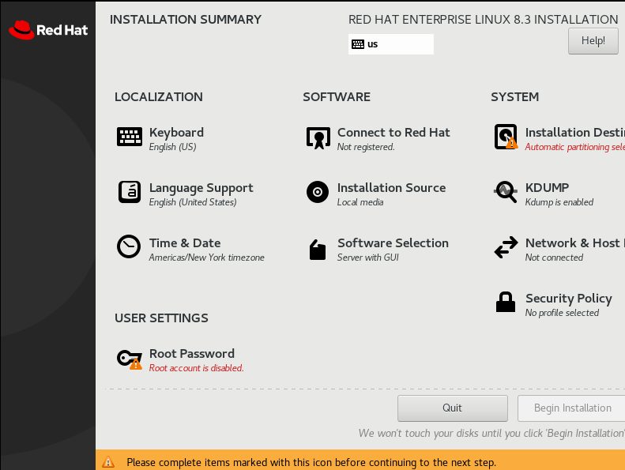625x470 pixels.
Task: Click the KDUMP magnifier icon
Action: tap(506, 192)
